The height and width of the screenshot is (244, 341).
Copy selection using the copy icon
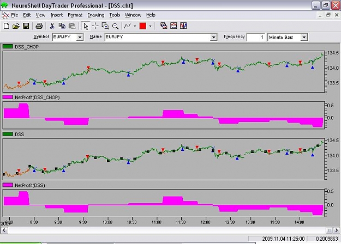(x=62, y=26)
